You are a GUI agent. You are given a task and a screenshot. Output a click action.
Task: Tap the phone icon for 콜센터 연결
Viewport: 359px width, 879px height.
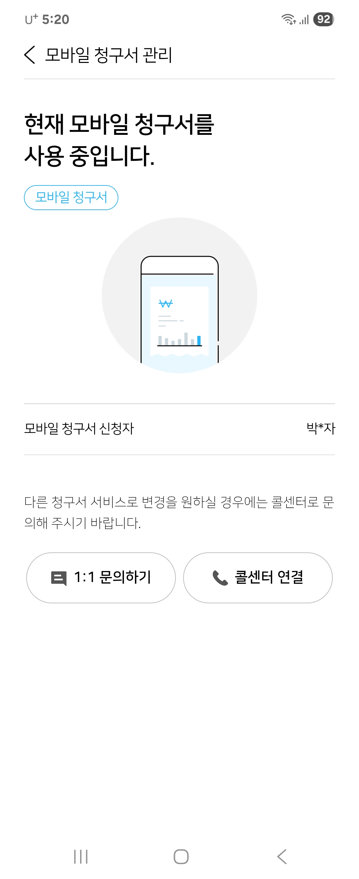pos(220,578)
